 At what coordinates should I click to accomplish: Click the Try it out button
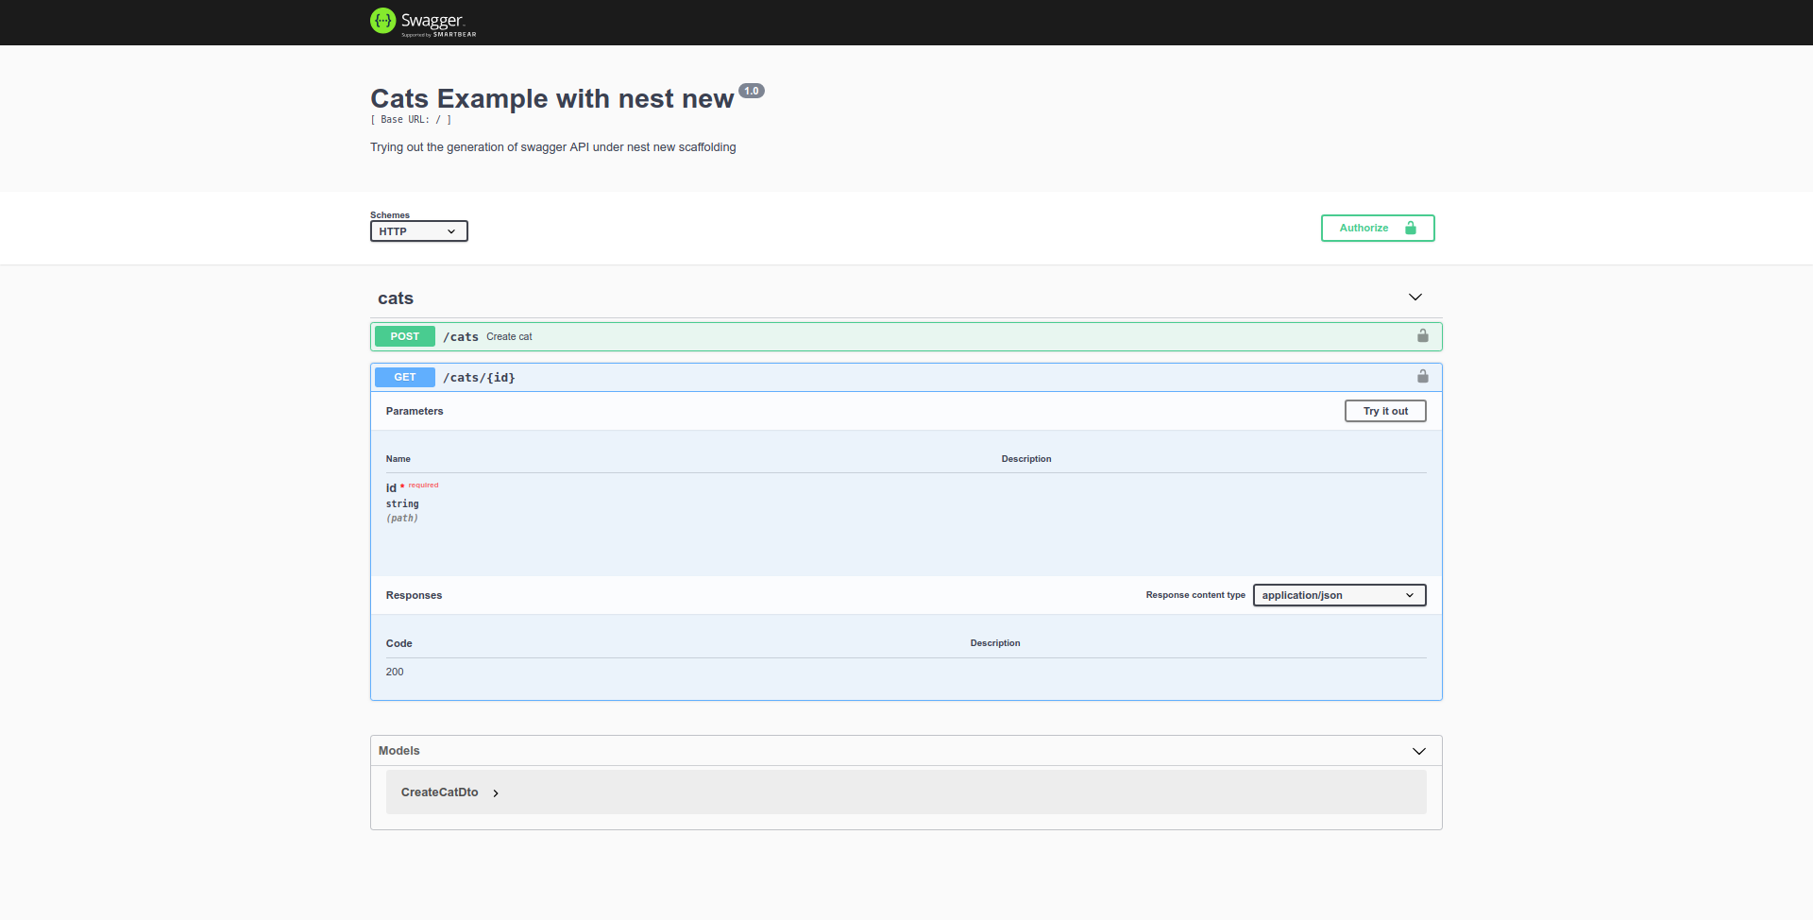[1384, 411]
